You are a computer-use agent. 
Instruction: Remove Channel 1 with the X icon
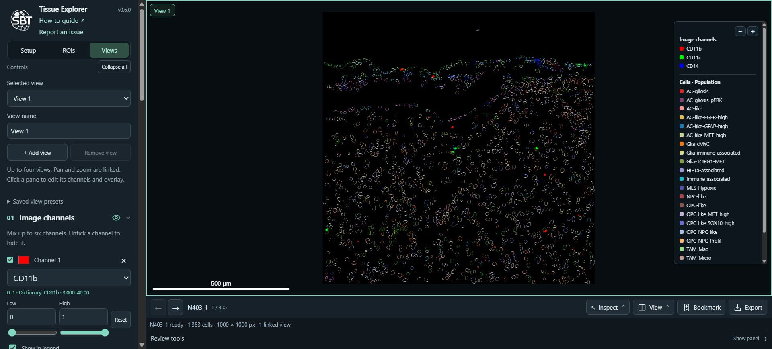(124, 261)
